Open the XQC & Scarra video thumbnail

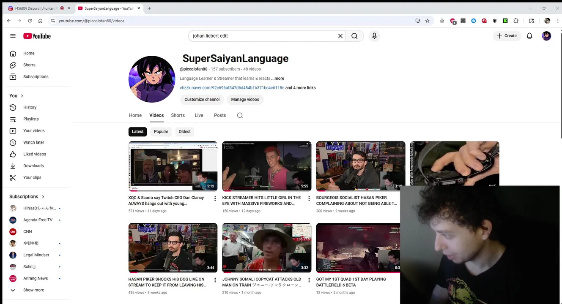[173, 166]
